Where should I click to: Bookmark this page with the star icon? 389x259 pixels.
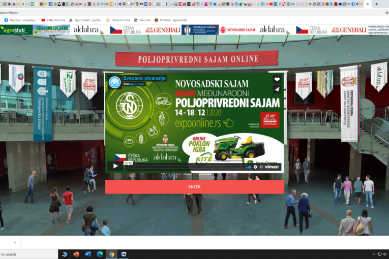click(387, 12)
